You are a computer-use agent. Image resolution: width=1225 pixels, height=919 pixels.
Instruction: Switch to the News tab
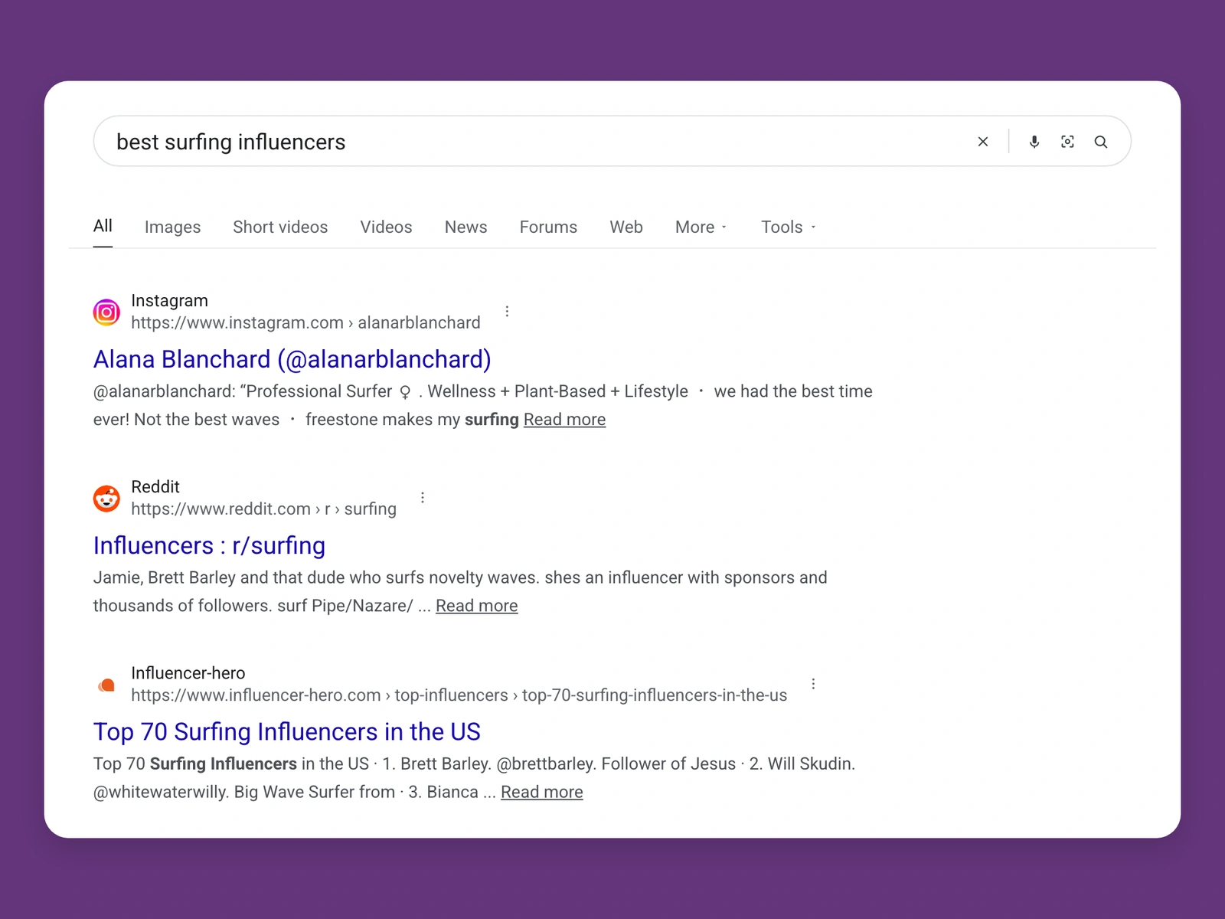click(x=465, y=227)
